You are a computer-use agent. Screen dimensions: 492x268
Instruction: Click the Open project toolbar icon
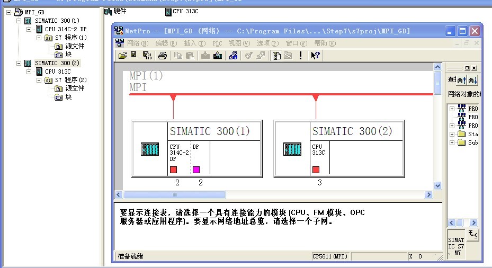coord(122,56)
